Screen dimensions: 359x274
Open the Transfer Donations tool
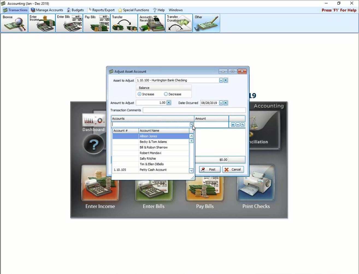click(179, 23)
